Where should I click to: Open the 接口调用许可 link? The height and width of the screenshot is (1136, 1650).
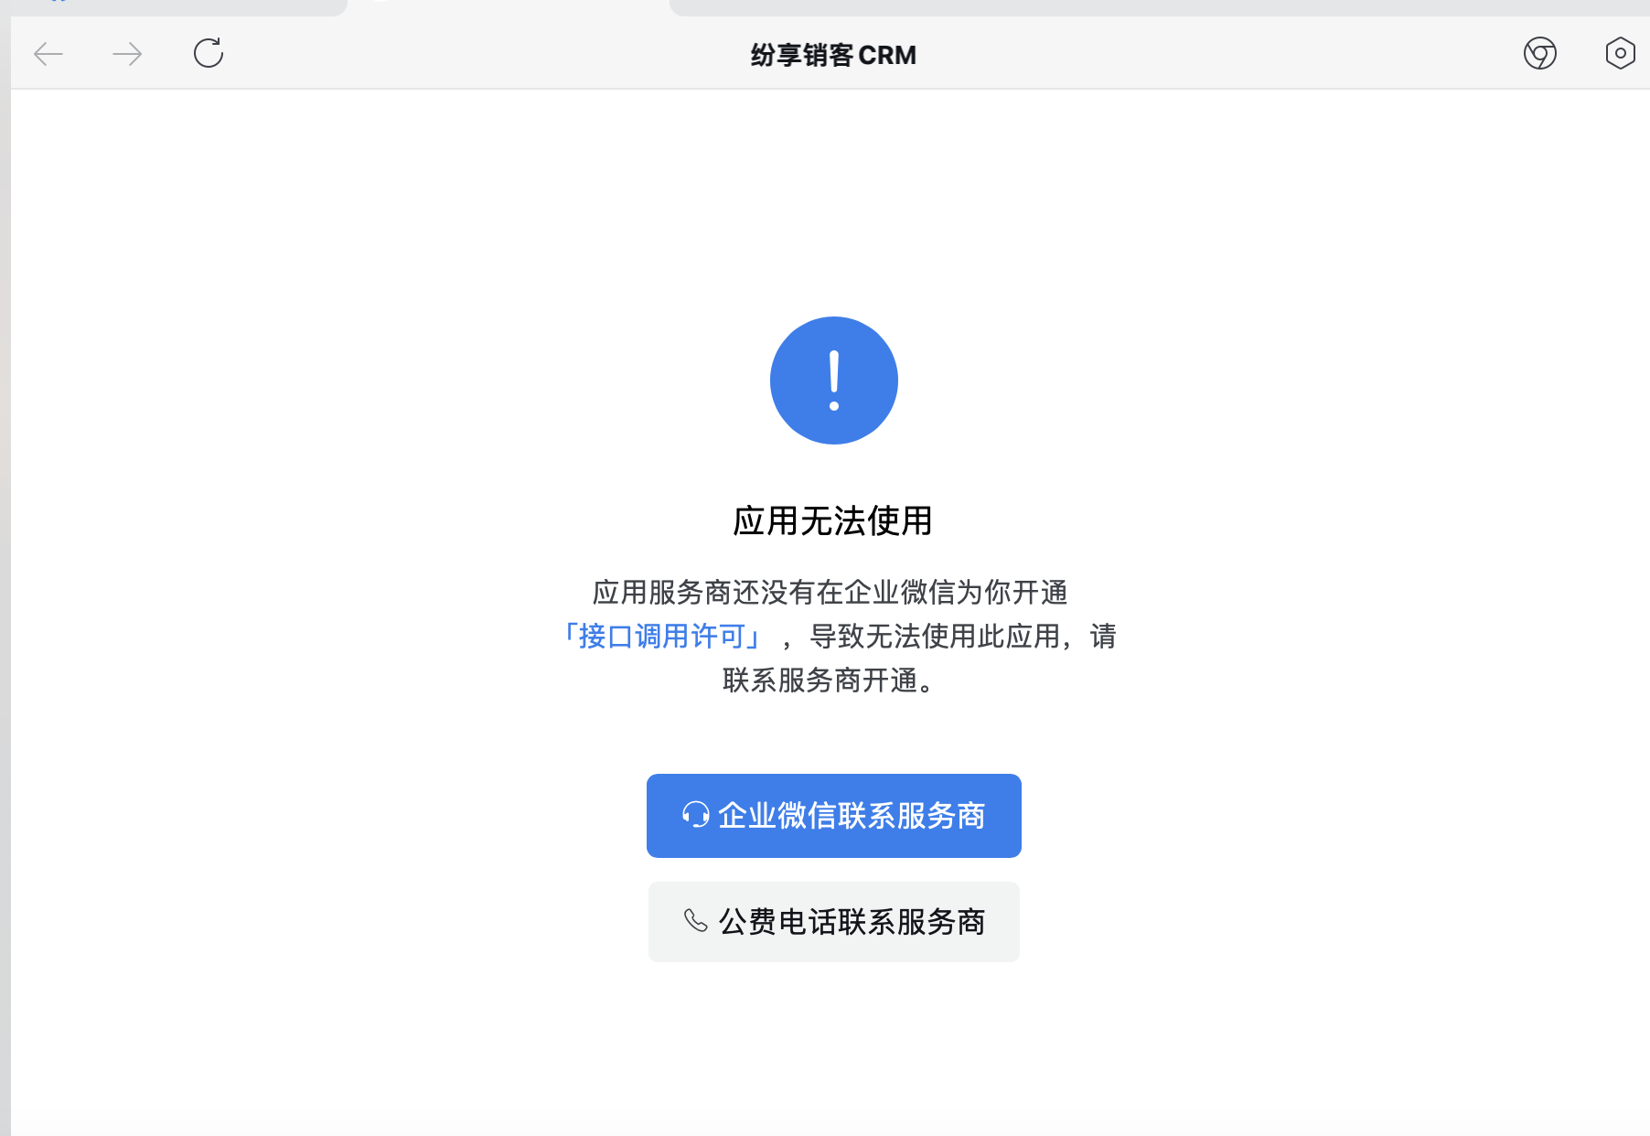point(661,636)
